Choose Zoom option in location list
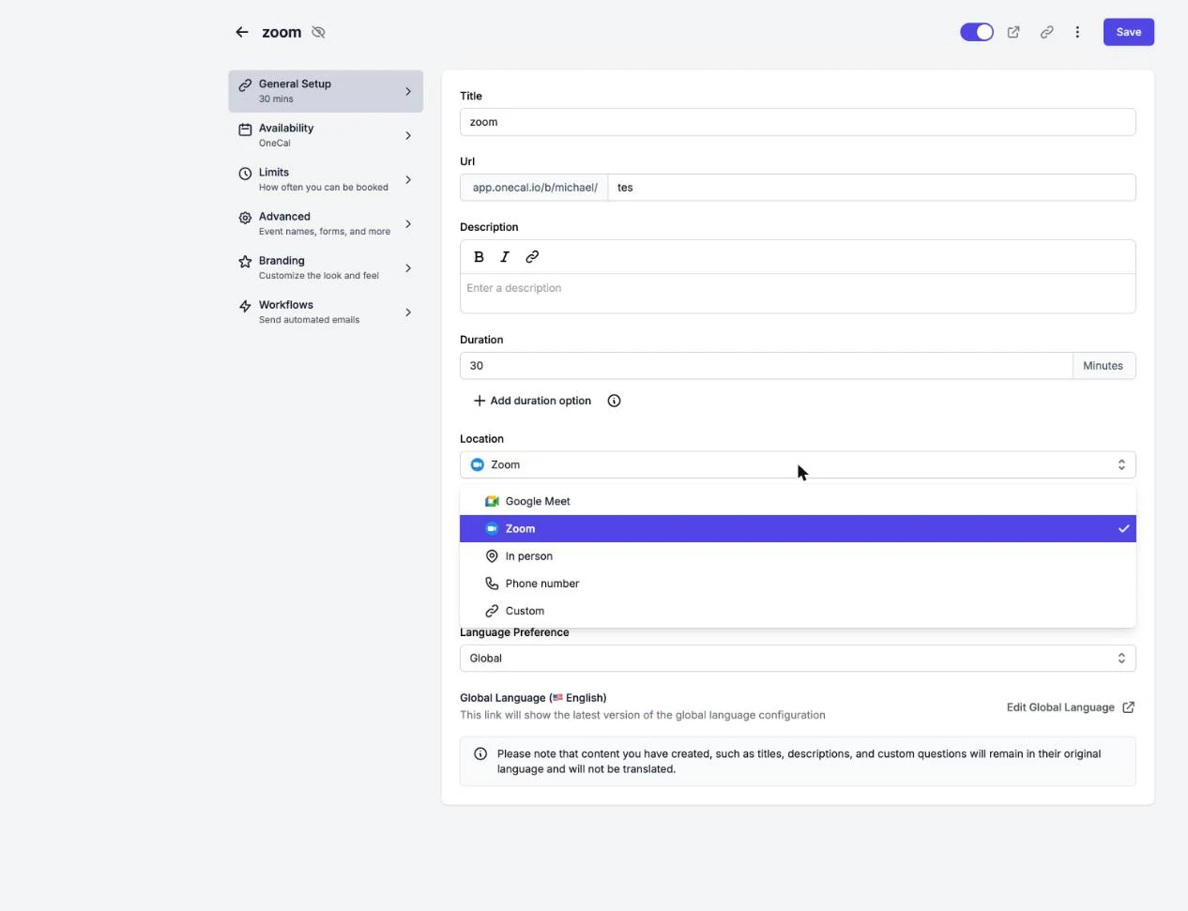Screen dimensions: 1188x911 click(x=798, y=528)
